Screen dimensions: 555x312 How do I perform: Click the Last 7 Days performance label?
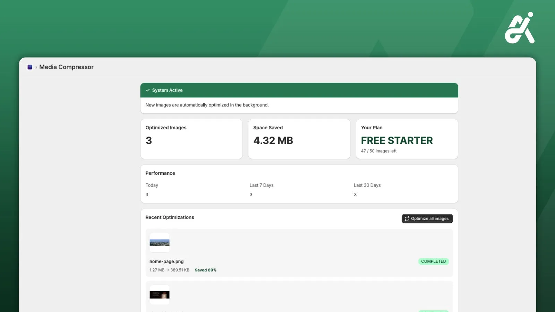pyautogui.click(x=262, y=185)
